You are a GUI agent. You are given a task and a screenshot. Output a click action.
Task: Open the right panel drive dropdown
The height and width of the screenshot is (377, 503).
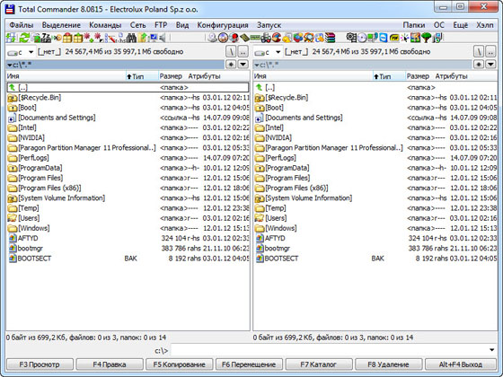pyautogui.click(x=278, y=52)
